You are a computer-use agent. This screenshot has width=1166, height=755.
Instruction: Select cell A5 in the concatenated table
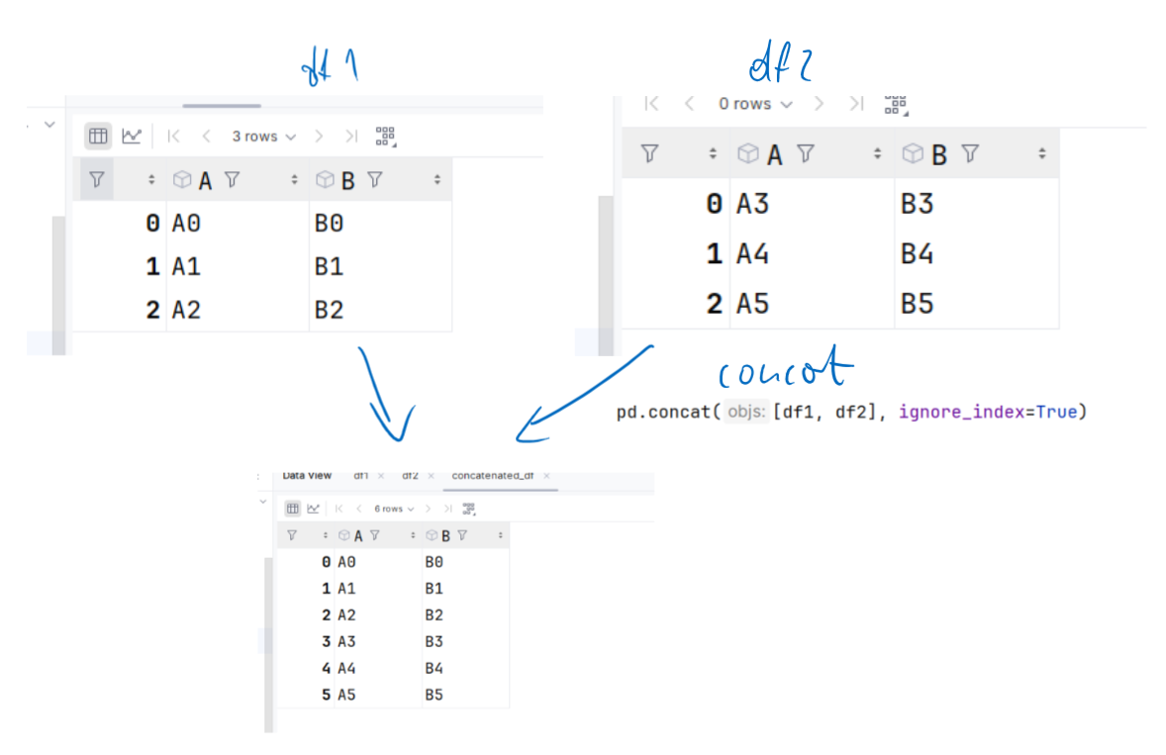click(346, 695)
